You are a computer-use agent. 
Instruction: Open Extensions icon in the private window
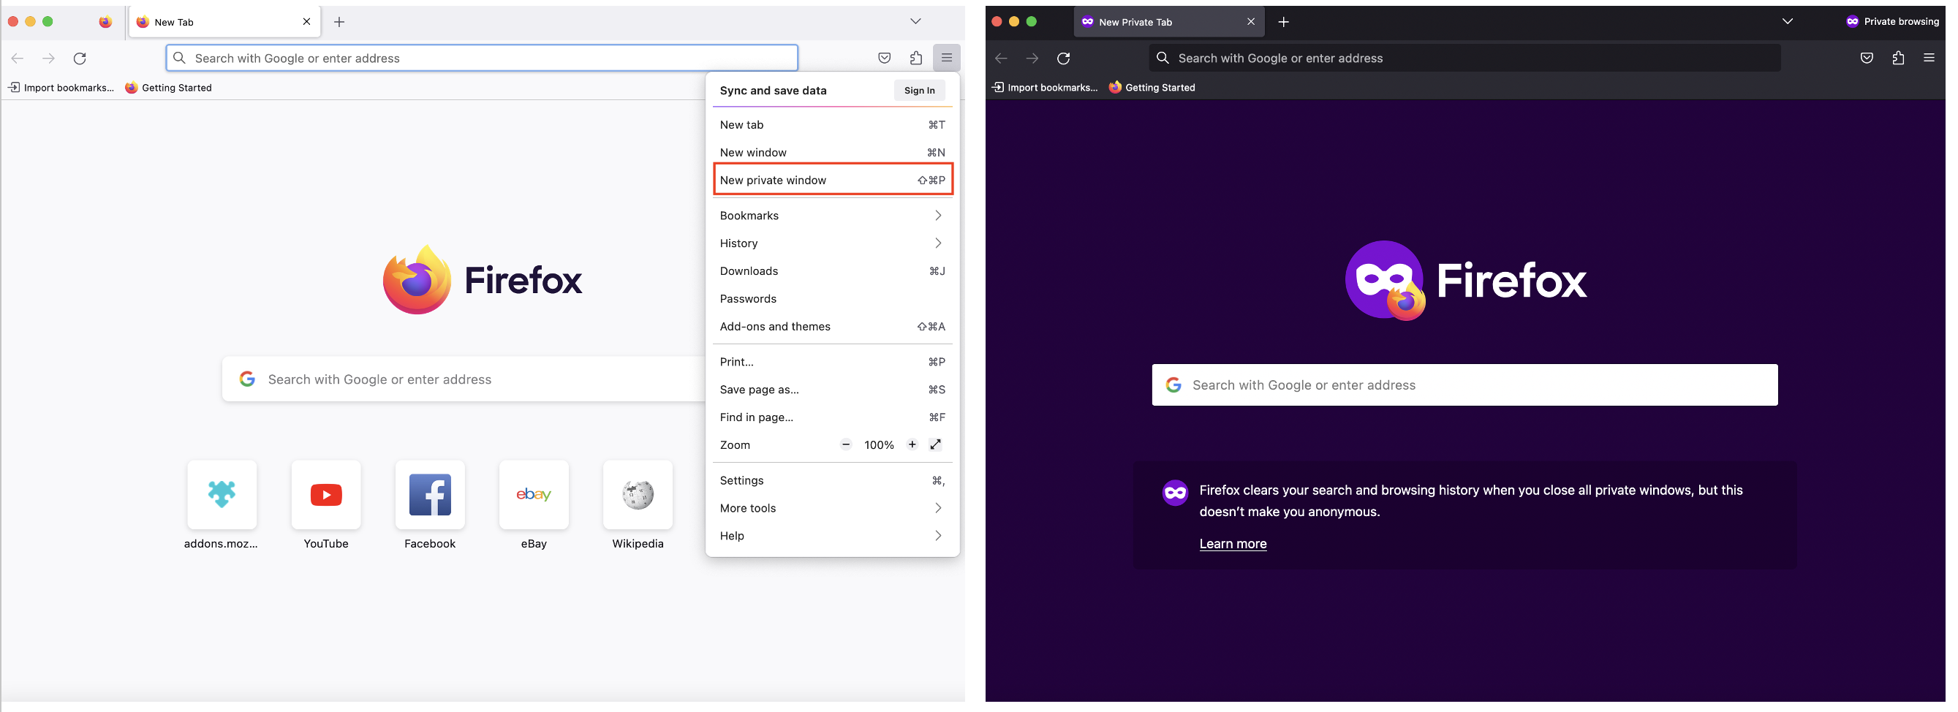click(1898, 58)
